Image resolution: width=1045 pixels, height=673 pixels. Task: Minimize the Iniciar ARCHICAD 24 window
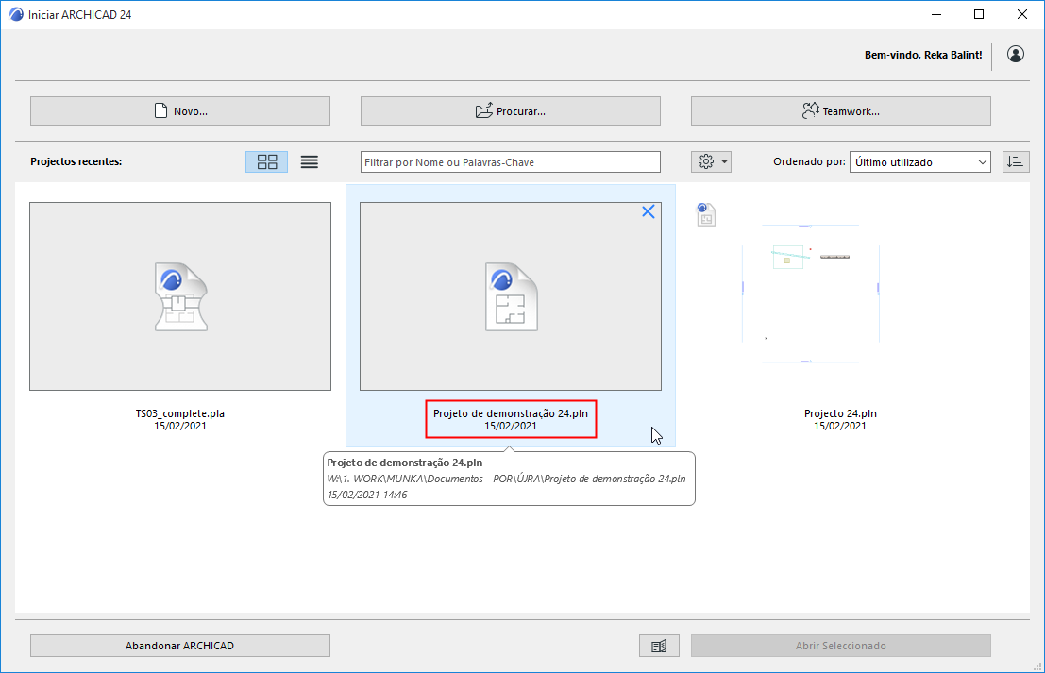tap(936, 15)
